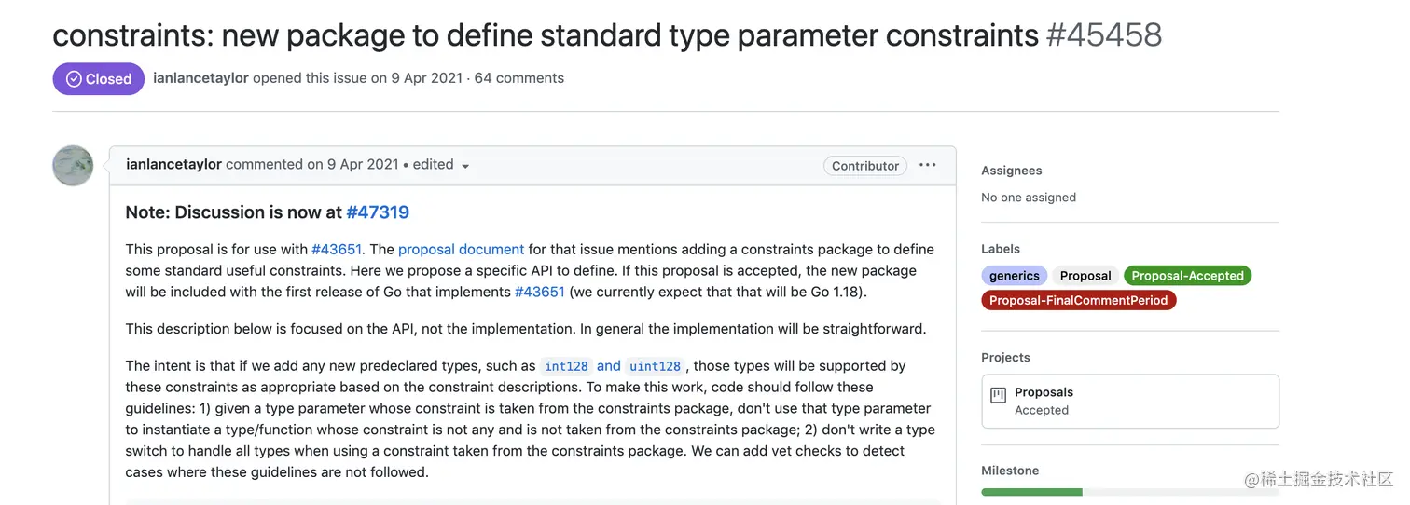Open ianlancetaylor profile from issue header
Image resolution: width=1410 pixels, height=505 pixels.
[200, 78]
